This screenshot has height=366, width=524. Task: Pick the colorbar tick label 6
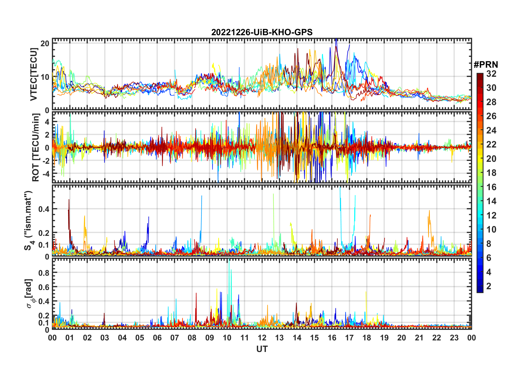click(x=489, y=258)
